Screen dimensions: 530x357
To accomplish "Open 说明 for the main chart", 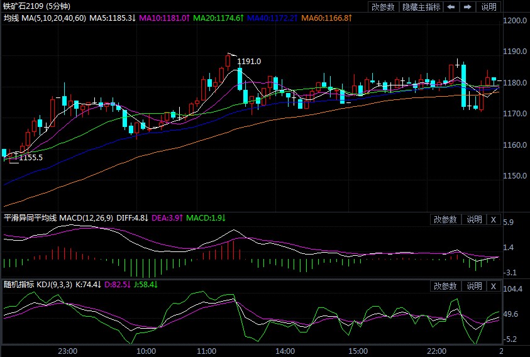I will pos(489,7).
